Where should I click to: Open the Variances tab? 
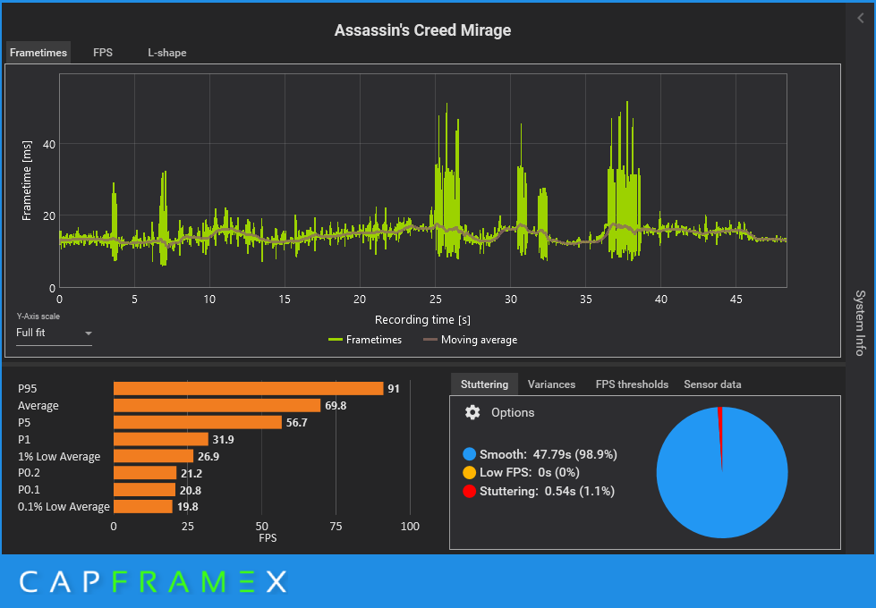click(x=551, y=384)
